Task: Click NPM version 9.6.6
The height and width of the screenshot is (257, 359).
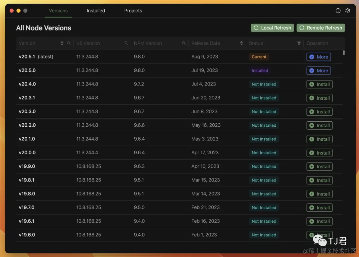Action: 139,125
